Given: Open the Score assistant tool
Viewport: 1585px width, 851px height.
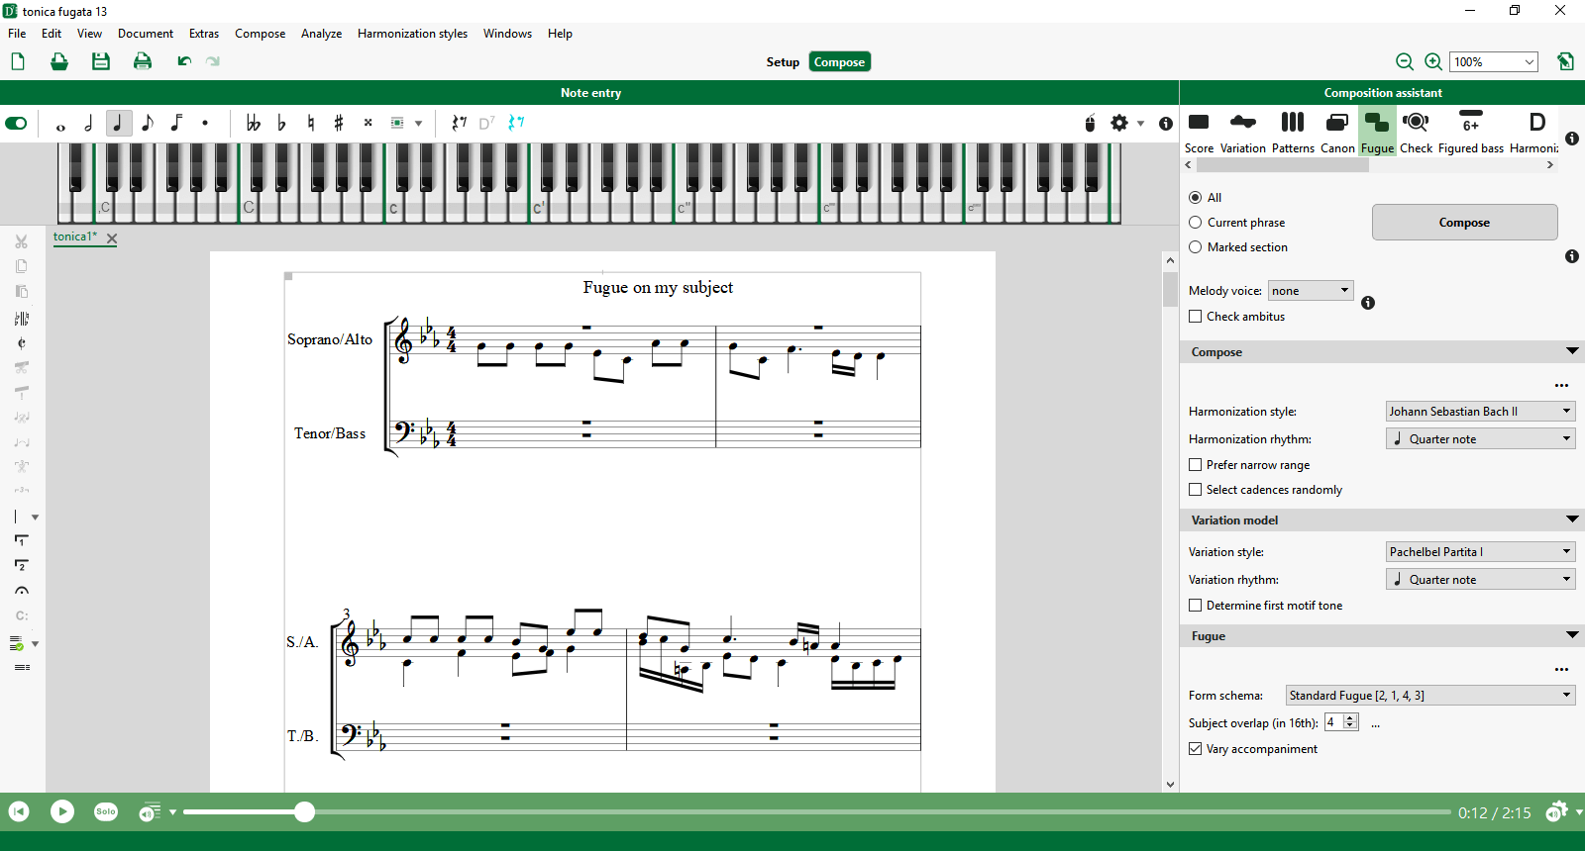Looking at the screenshot, I should pos(1199,132).
